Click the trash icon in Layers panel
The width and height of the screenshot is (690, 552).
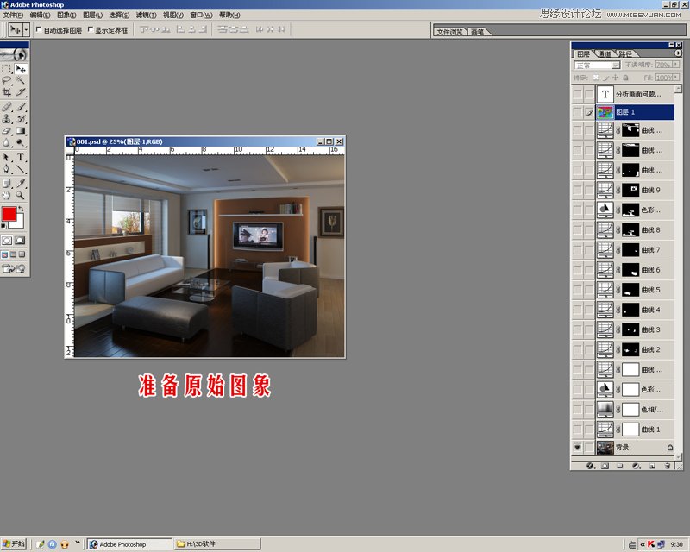(x=667, y=466)
